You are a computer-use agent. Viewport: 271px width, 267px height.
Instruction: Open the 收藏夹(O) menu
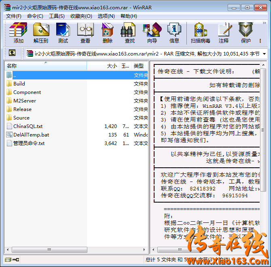point(81,16)
